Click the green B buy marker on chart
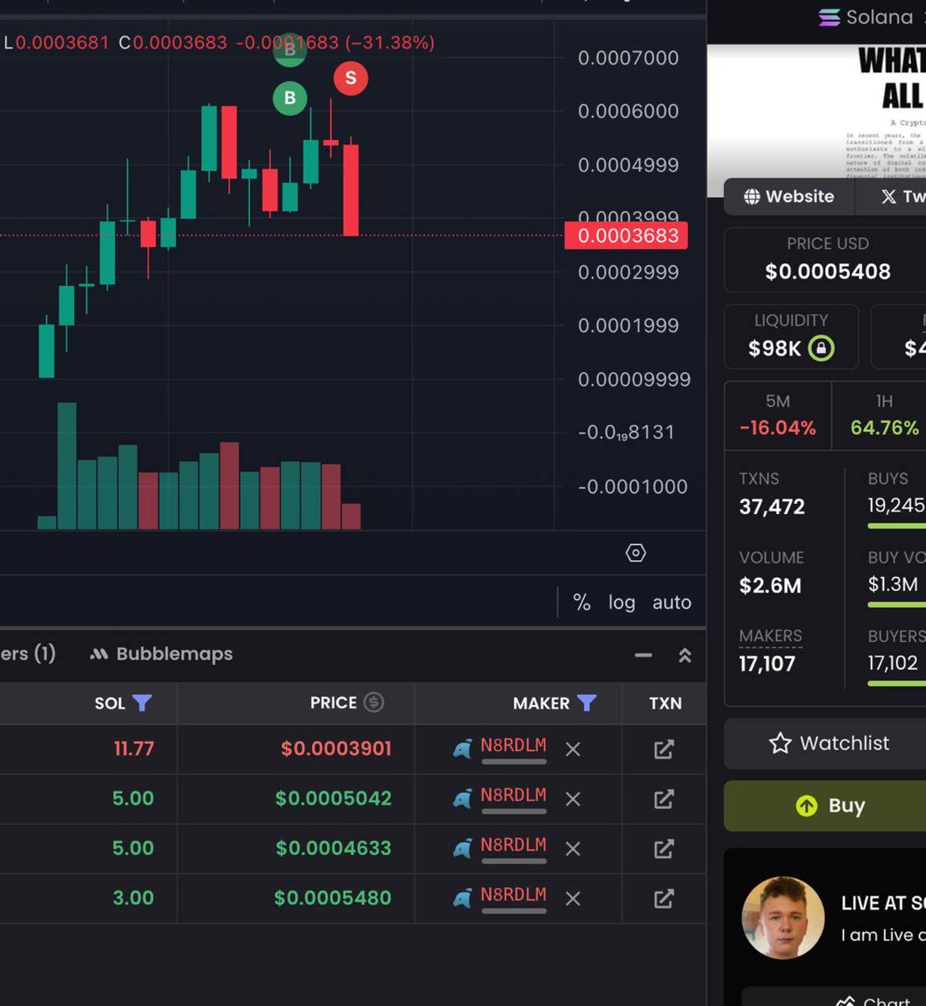926x1006 pixels. (290, 98)
